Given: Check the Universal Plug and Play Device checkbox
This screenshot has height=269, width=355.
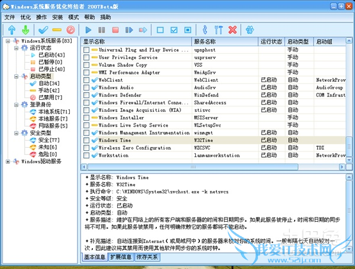Looking at the screenshot, I should tap(86, 50).
